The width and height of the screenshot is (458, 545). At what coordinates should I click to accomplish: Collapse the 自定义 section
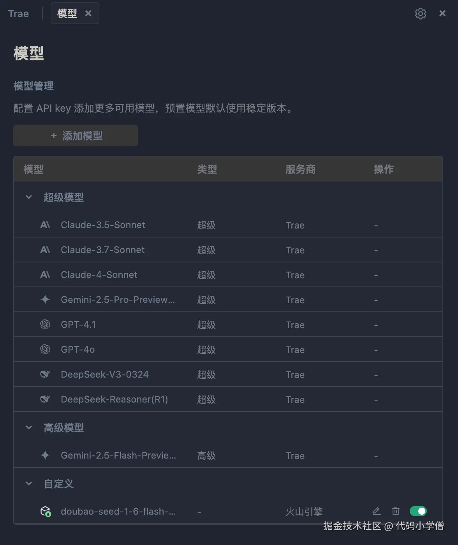click(28, 483)
